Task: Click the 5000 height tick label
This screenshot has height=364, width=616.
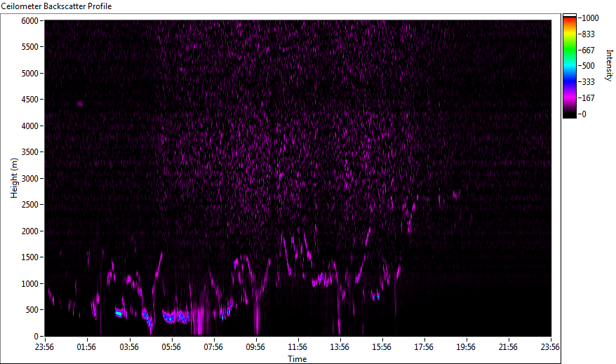Action: [30, 74]
